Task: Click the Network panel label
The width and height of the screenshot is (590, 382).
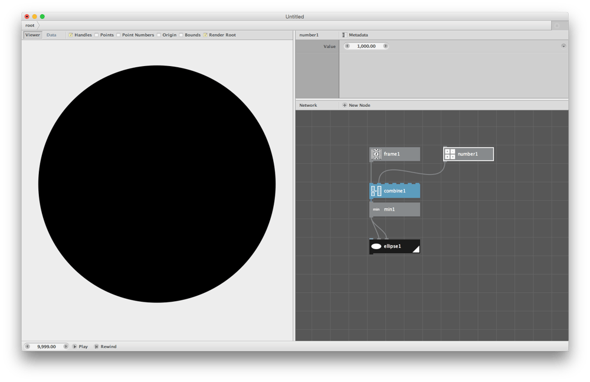Action: (308, 106)
